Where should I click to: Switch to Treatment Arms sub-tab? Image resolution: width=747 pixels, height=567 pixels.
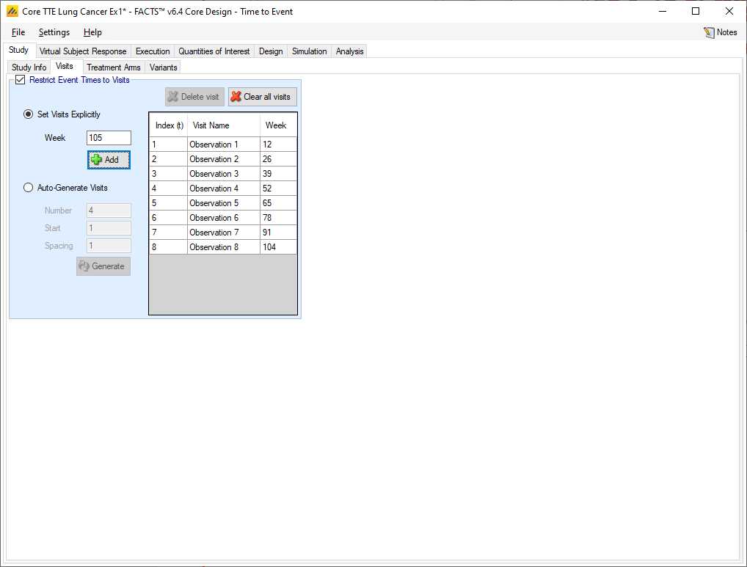click(x=113, y=67)
